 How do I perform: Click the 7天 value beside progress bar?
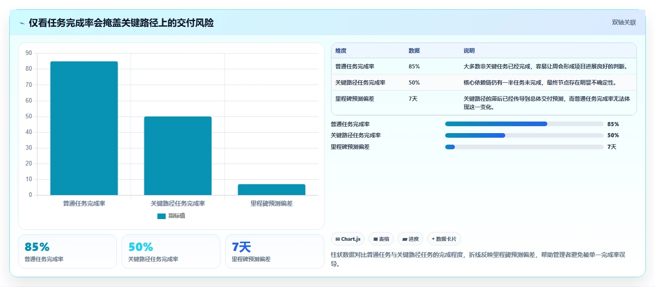[x=612, y=147]
